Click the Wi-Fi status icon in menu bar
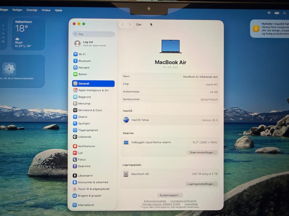Image resolution: width=289 pixels, height=216 pixels. pyautogui.click(x=269, y=13)
